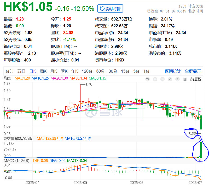Close the MACD sub-chart panel
This screenshot has height=188, width=209.
pos(200,161)
